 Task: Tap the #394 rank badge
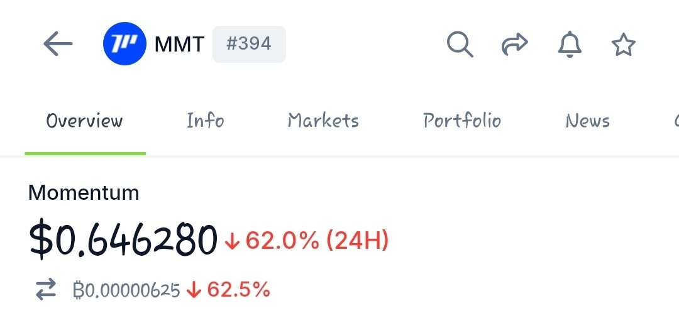click(249, 44)
